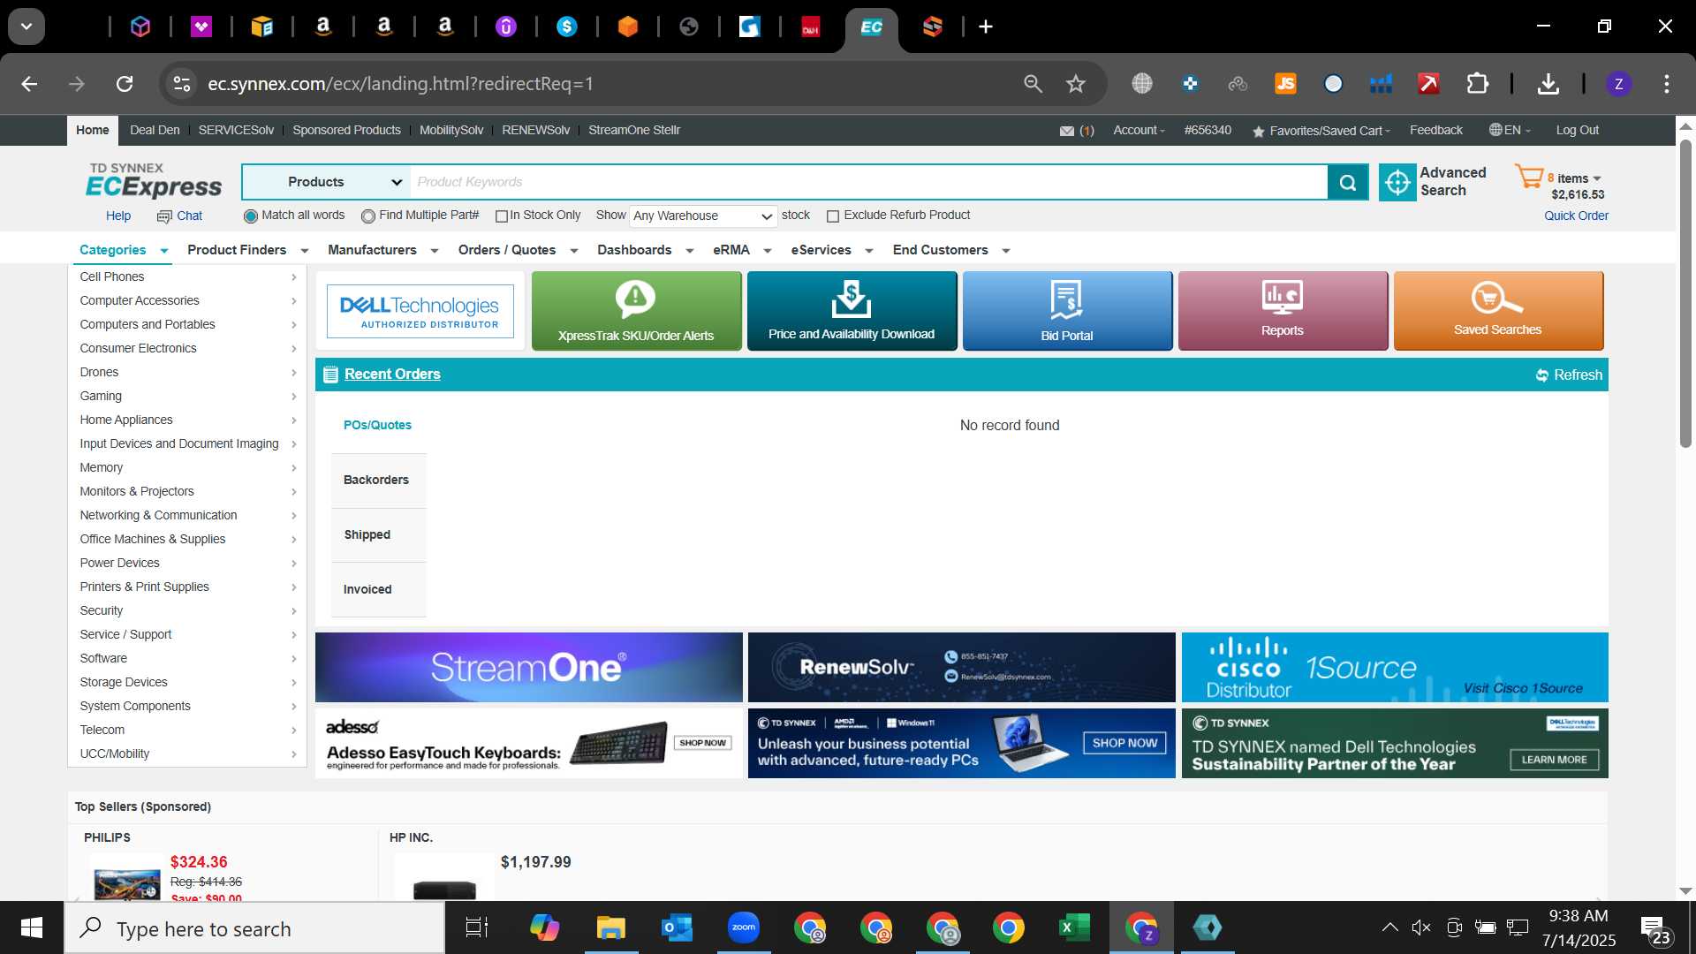
Task: Open Advanced Search crosshair icon
Action: pyautogui.click(x=1397, y=182)
